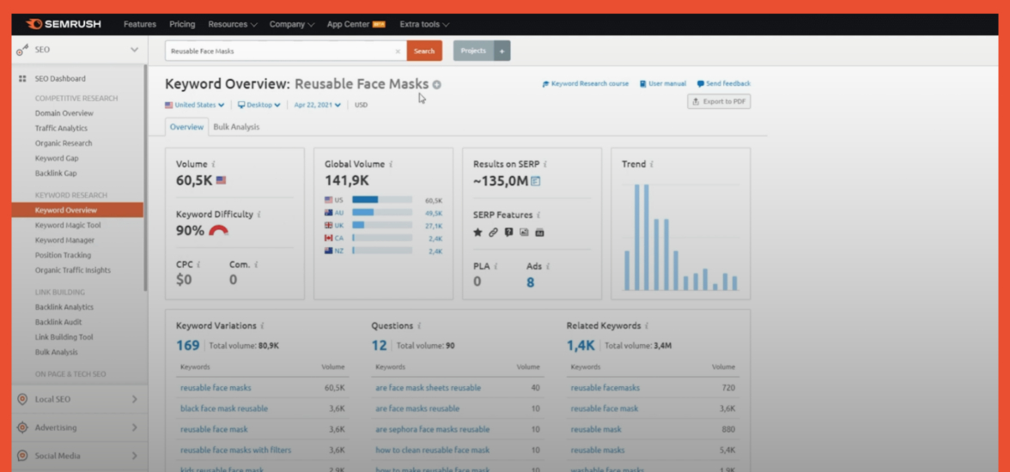Image resolution: width=1010 pixels, height=472 pixels.
Task: Open the Pricing menu item
Action: [182, 25]
